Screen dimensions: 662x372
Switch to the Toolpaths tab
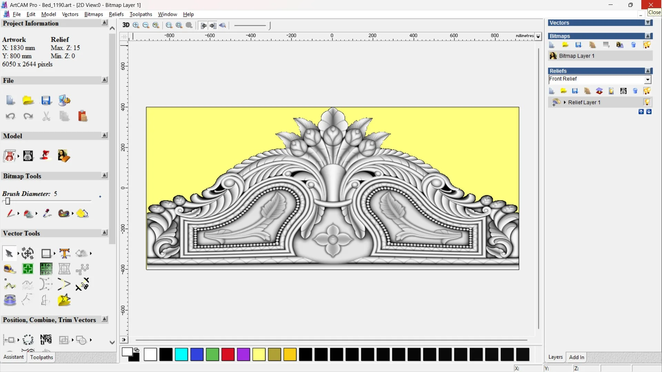41,357
